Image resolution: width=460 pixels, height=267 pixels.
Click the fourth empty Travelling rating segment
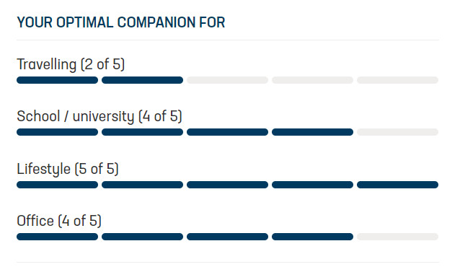click(312, 80)
